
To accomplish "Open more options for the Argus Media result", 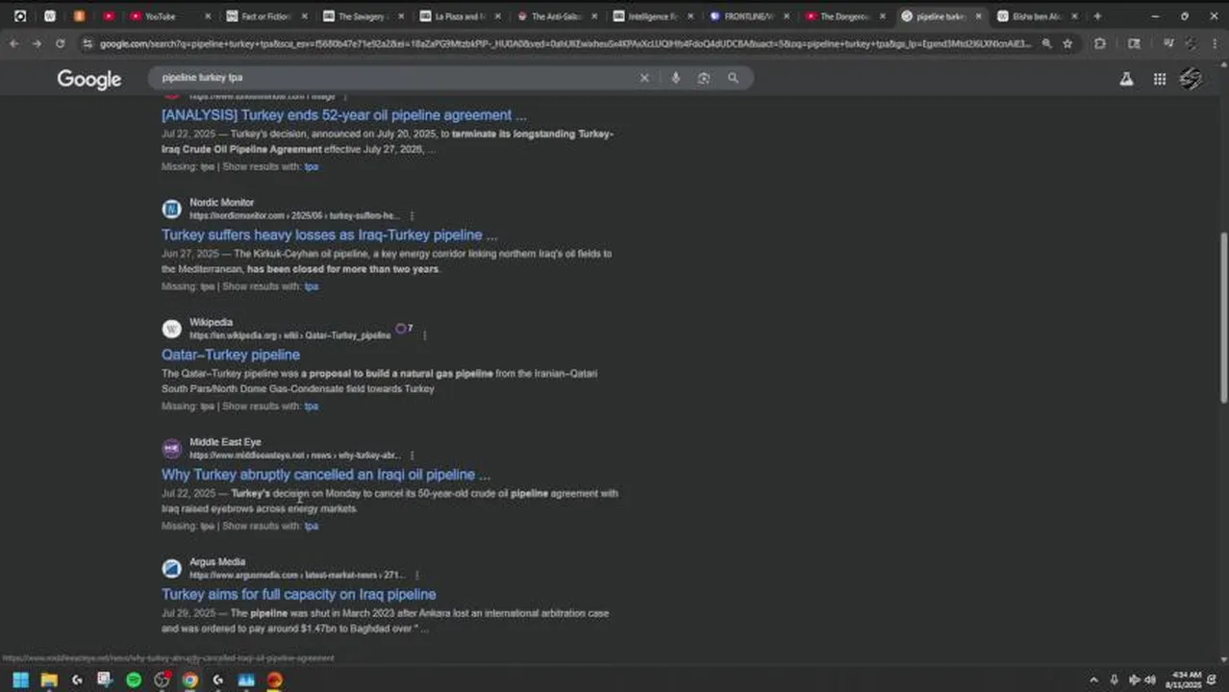I will click(416, 575).
